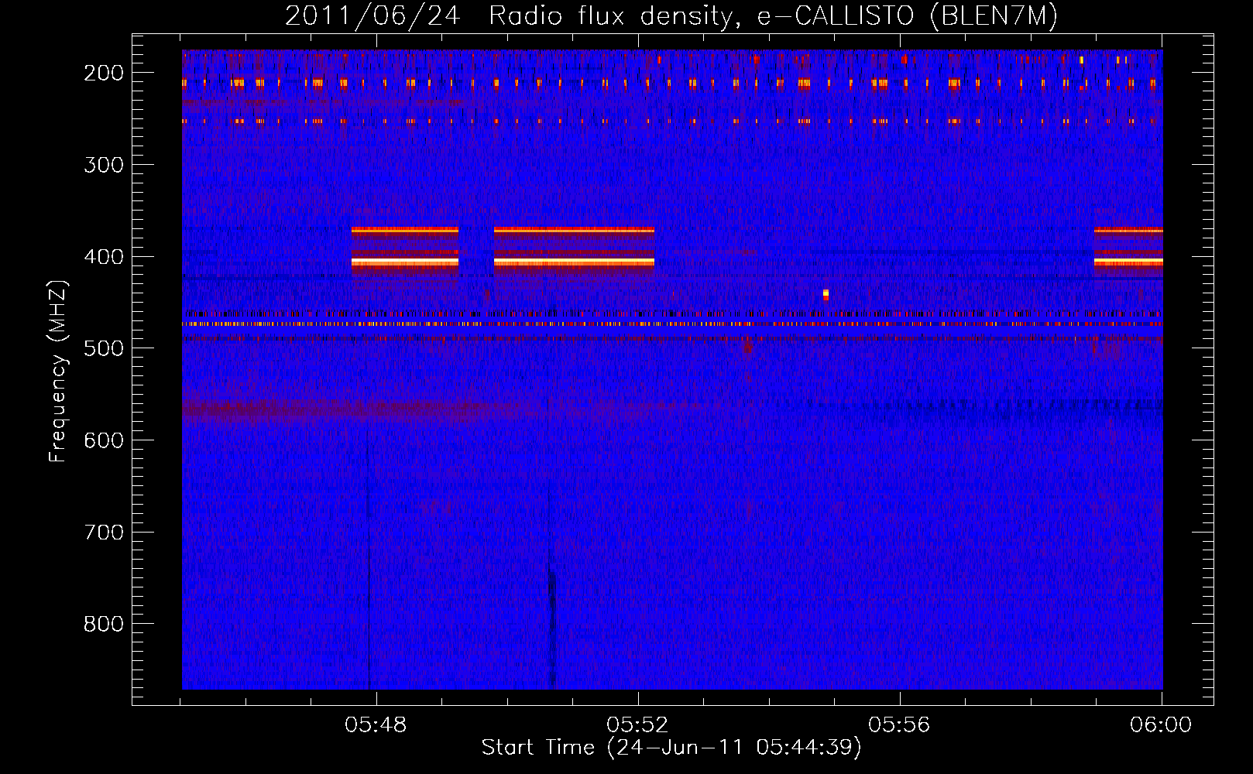Click the 05:56 time tick label
Image resolution: width=1253 pixels, height=774 pixels.
(x=899, y=725)
